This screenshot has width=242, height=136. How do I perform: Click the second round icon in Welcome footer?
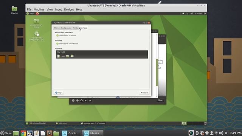tap(77, 100)
